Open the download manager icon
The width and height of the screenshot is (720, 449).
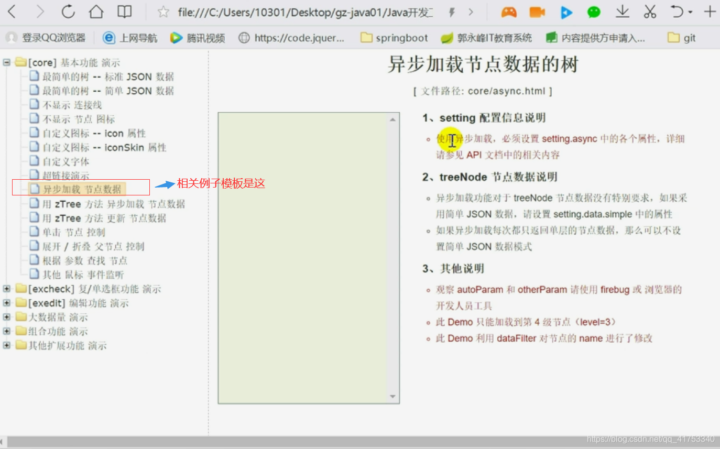tap(622, 12)
